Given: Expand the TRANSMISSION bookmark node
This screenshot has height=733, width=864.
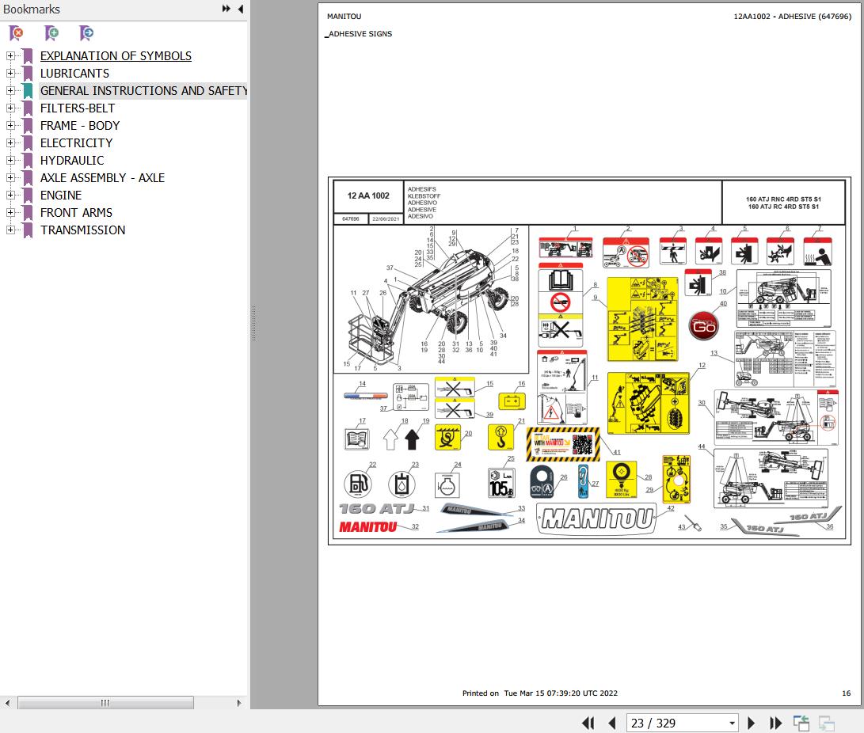Looking at the screenshot, I should 10,230.
